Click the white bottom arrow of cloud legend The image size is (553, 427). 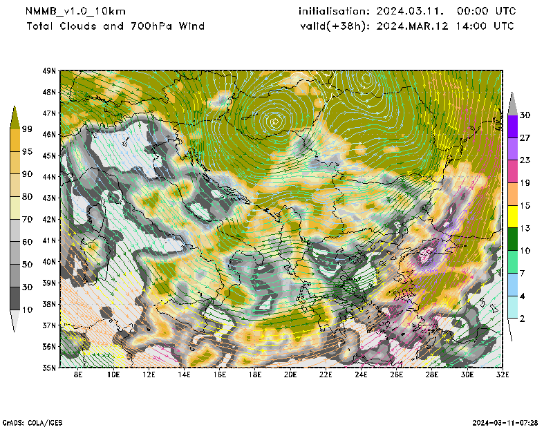click(15, 320)
